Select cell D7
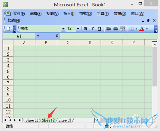This screenshot has width=160, height=131. click(x=90, y=83)
